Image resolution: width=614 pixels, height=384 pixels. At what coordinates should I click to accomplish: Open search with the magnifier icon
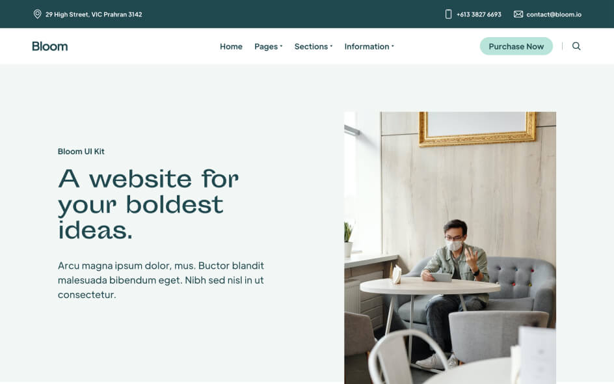coord(576,46)
